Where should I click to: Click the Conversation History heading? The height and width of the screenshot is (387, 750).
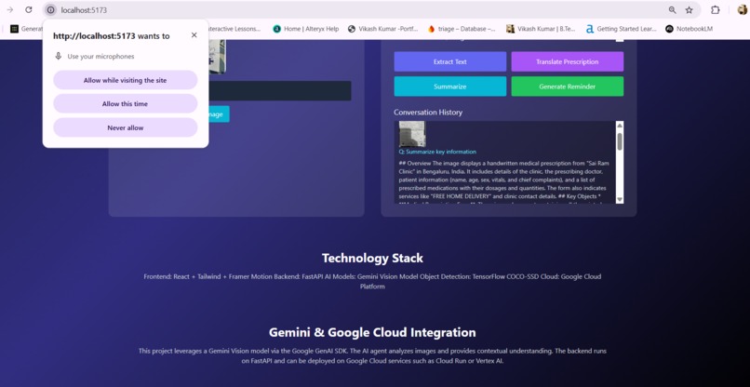[428, 113]
